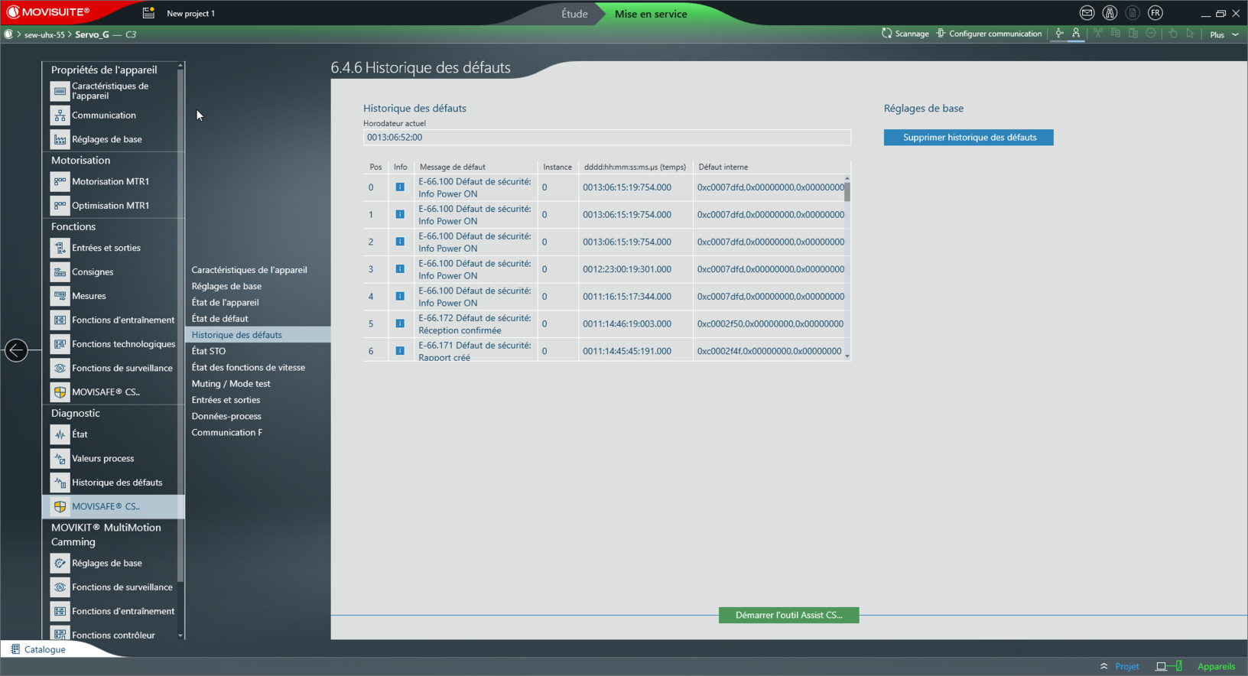
Task: Open Fonctions de surveillance under Fonctions
Action: point(60,368)
